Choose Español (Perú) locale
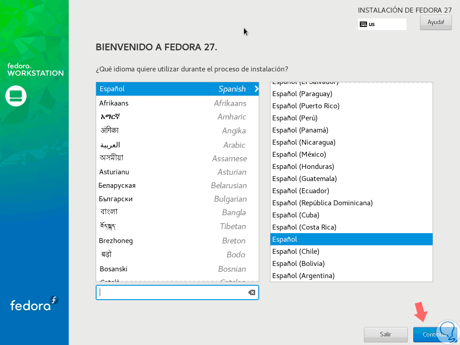The image size is (460, 345). (x=351, y=118)
